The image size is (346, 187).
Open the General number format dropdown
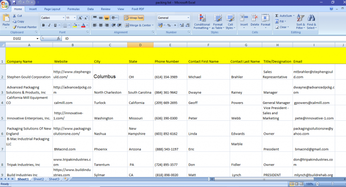coord(188,18)
